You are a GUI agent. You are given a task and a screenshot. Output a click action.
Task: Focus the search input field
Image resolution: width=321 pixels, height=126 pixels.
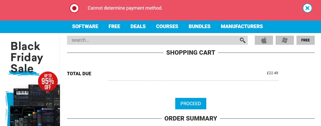[x=151, y=40]
